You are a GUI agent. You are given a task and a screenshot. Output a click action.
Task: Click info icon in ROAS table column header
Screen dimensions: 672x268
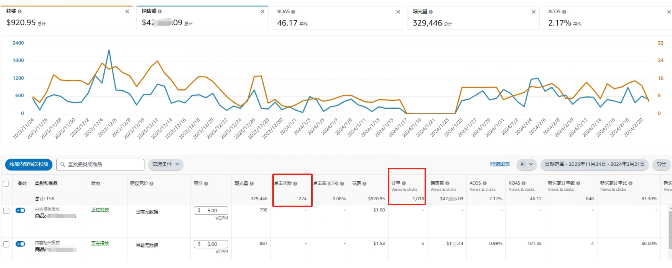point(523,183)
